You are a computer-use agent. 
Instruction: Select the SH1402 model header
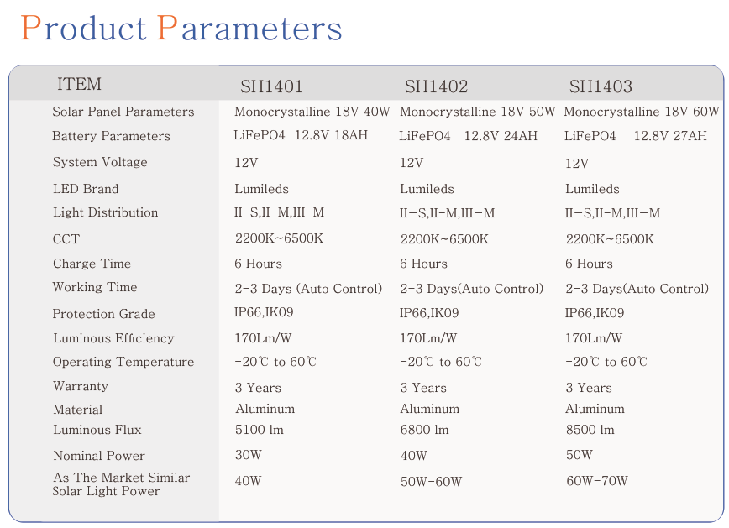tap(436, 86)
